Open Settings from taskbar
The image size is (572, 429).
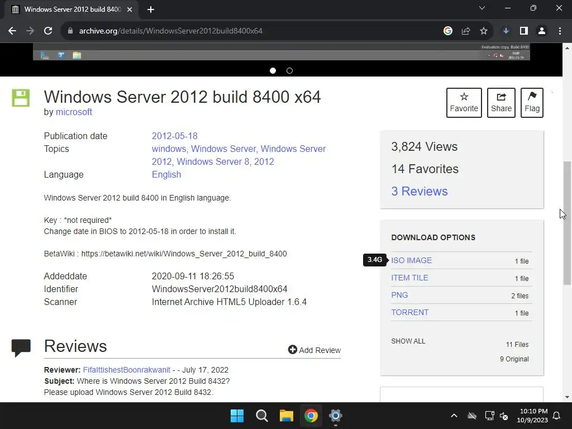pyautogui.click(x=336, y=416)
